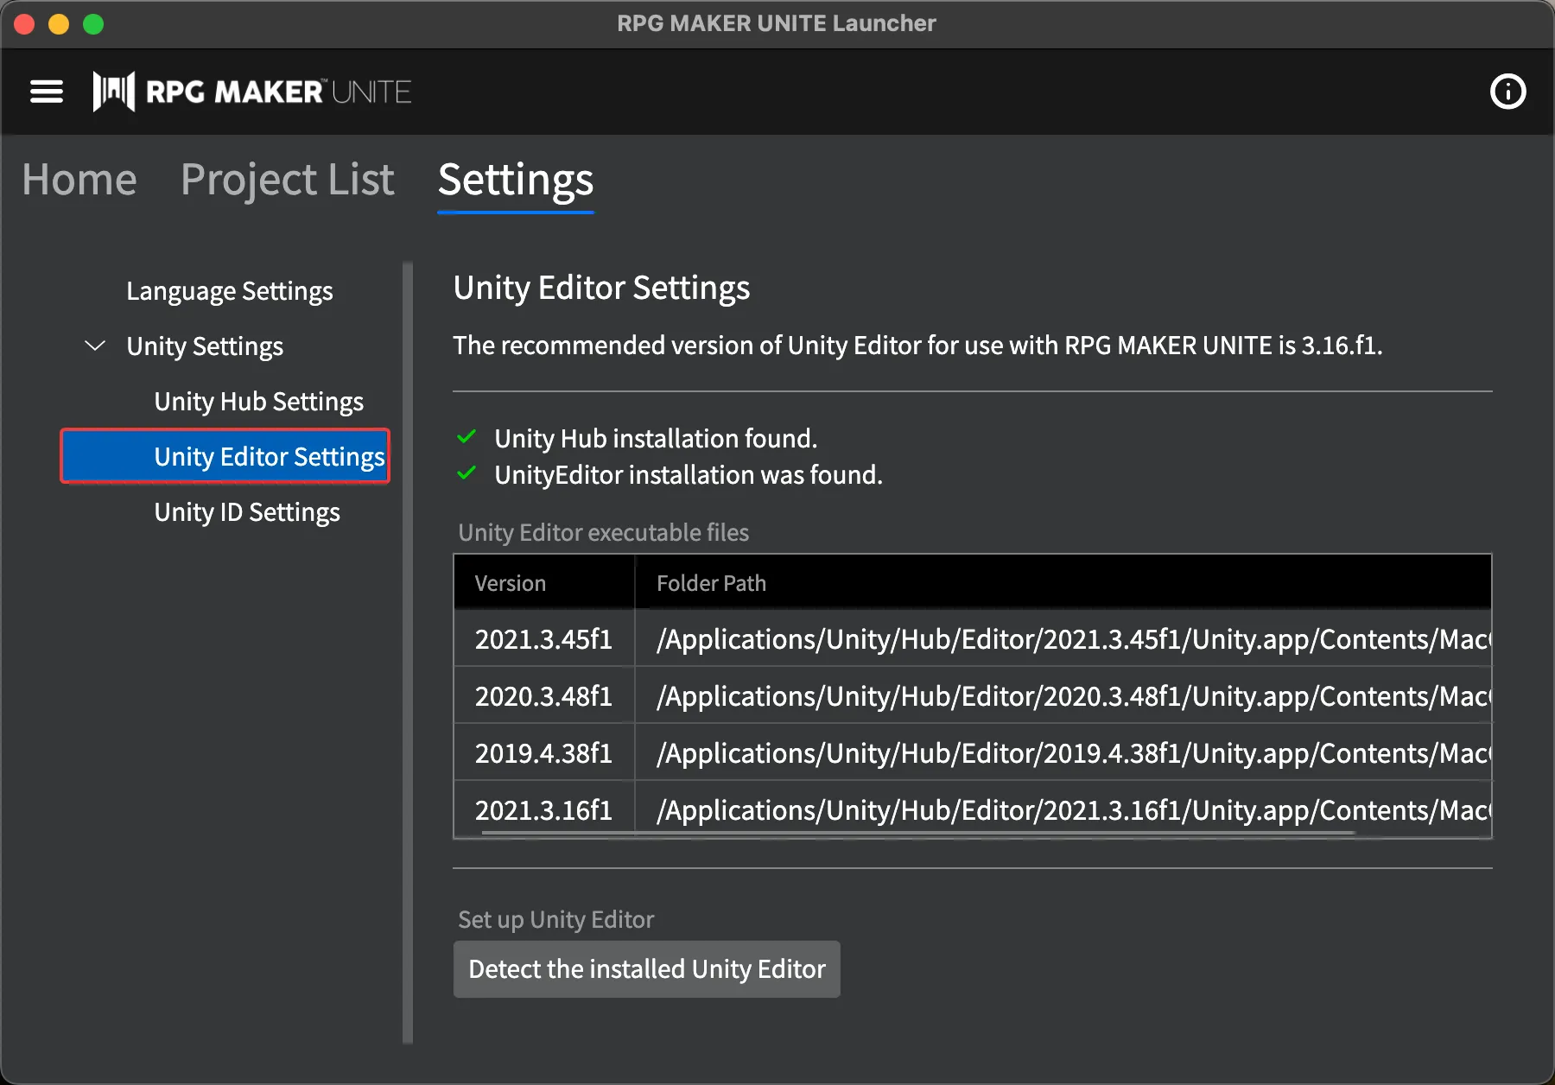The height and width of the screenshot is (1085, 1555).
Task: Click the Folder Path column header
Action: (x=711, y=583)
